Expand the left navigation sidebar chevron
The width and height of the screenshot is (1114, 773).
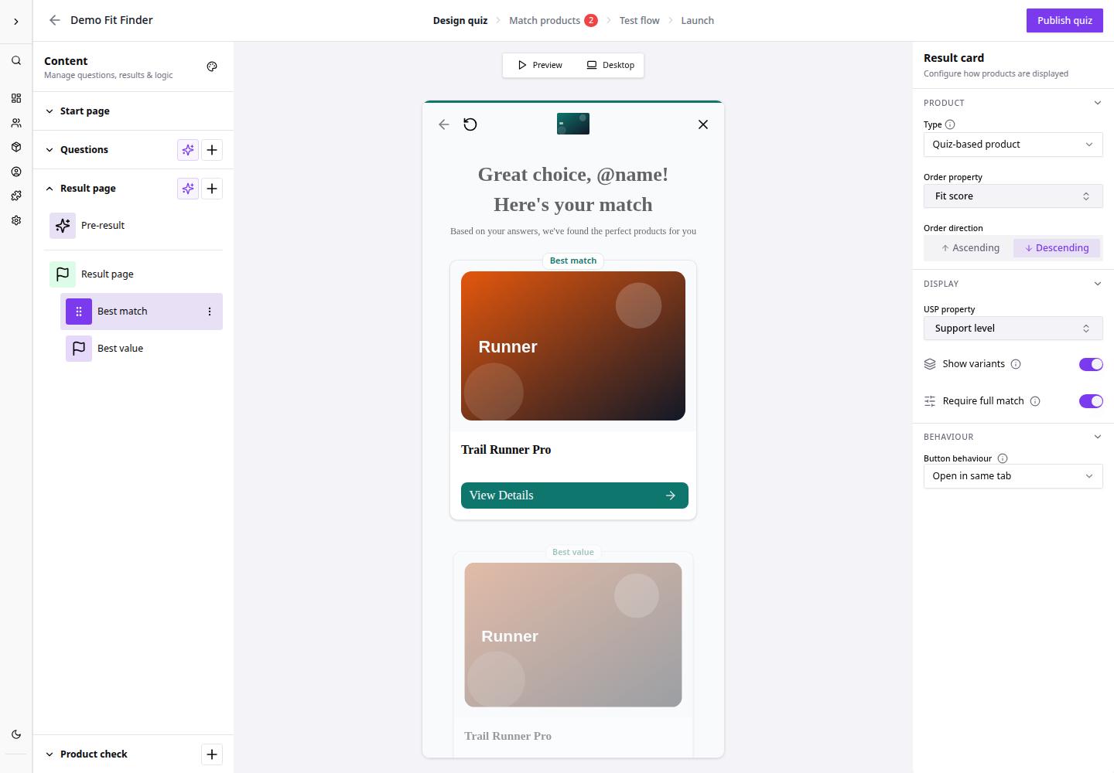coord(15,22)
